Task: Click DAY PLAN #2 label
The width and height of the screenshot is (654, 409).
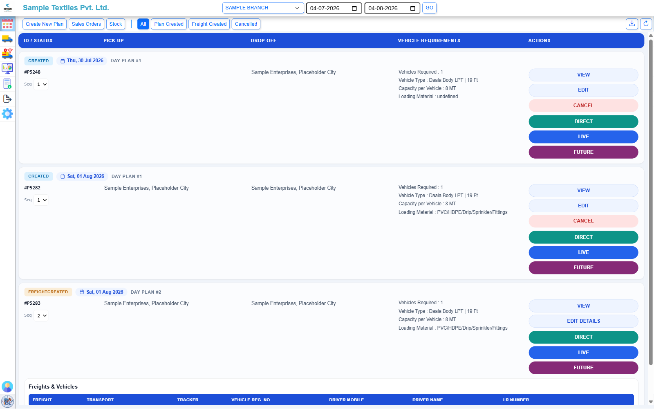Action: [x=146, y=292]
